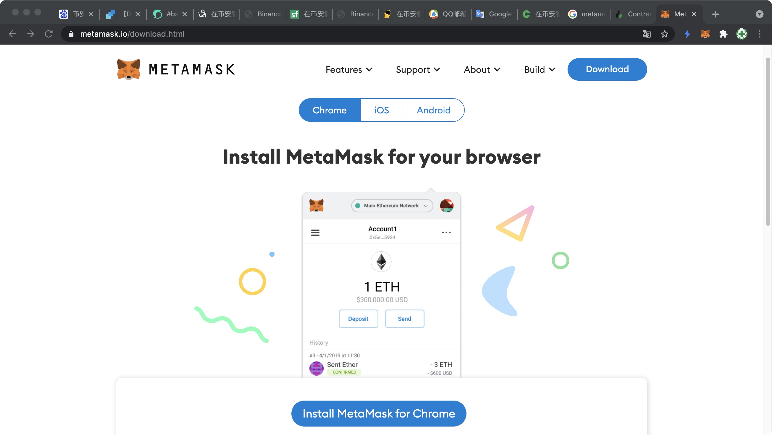Image resolution: width=772 pixels, height=435 pixels.
Task: Click the Sent Ether transaction label
Action: tap(342, 364)
